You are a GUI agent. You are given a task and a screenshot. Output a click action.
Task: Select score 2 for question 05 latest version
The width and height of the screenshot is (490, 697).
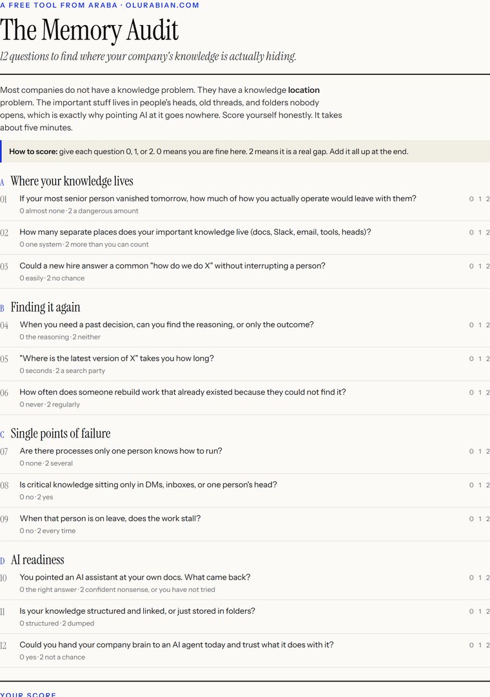tap(487, 359)
